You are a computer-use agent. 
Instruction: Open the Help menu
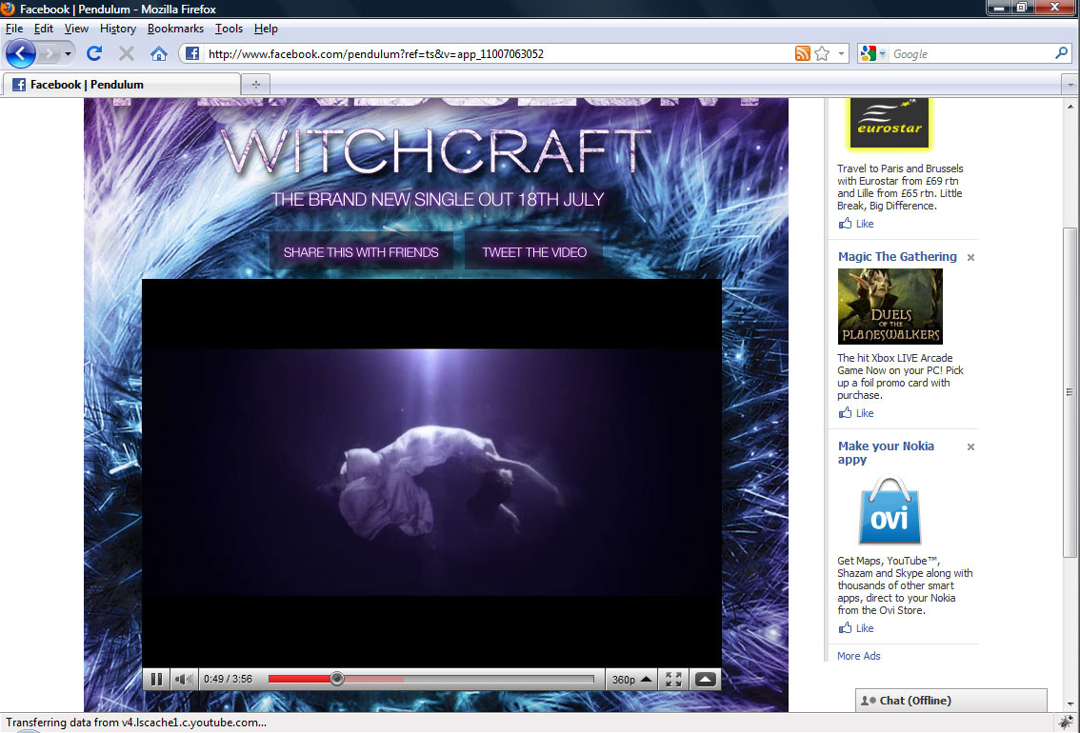click(266, 29)
